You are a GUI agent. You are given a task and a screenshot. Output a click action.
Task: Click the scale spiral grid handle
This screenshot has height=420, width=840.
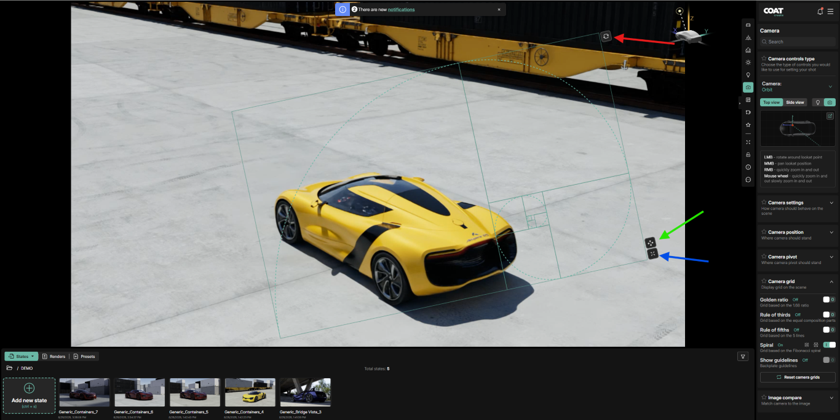(x=652, y=254)
